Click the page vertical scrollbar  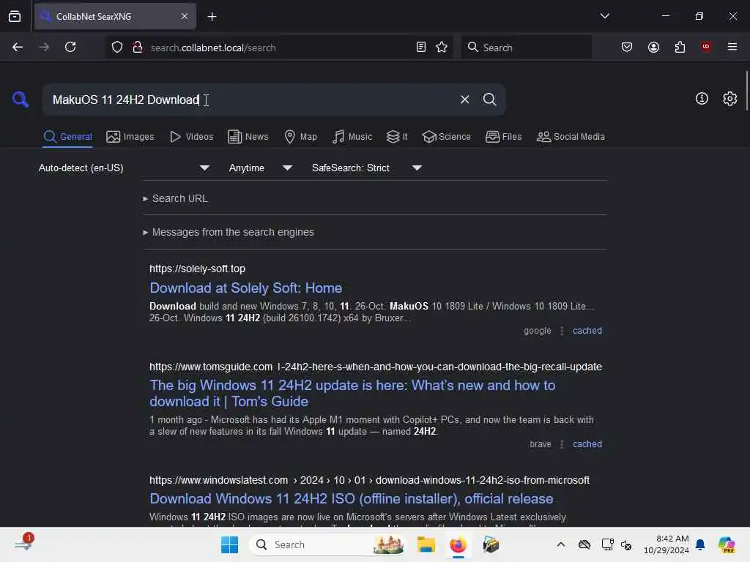(x=746, y=91)
